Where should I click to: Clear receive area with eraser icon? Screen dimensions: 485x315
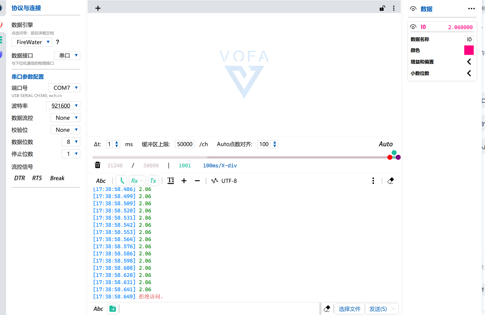click(x=390, y=181)
